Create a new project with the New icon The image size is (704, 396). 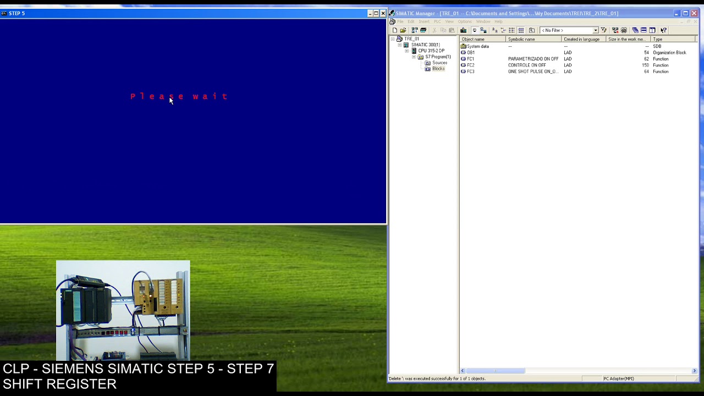(394, 30)
